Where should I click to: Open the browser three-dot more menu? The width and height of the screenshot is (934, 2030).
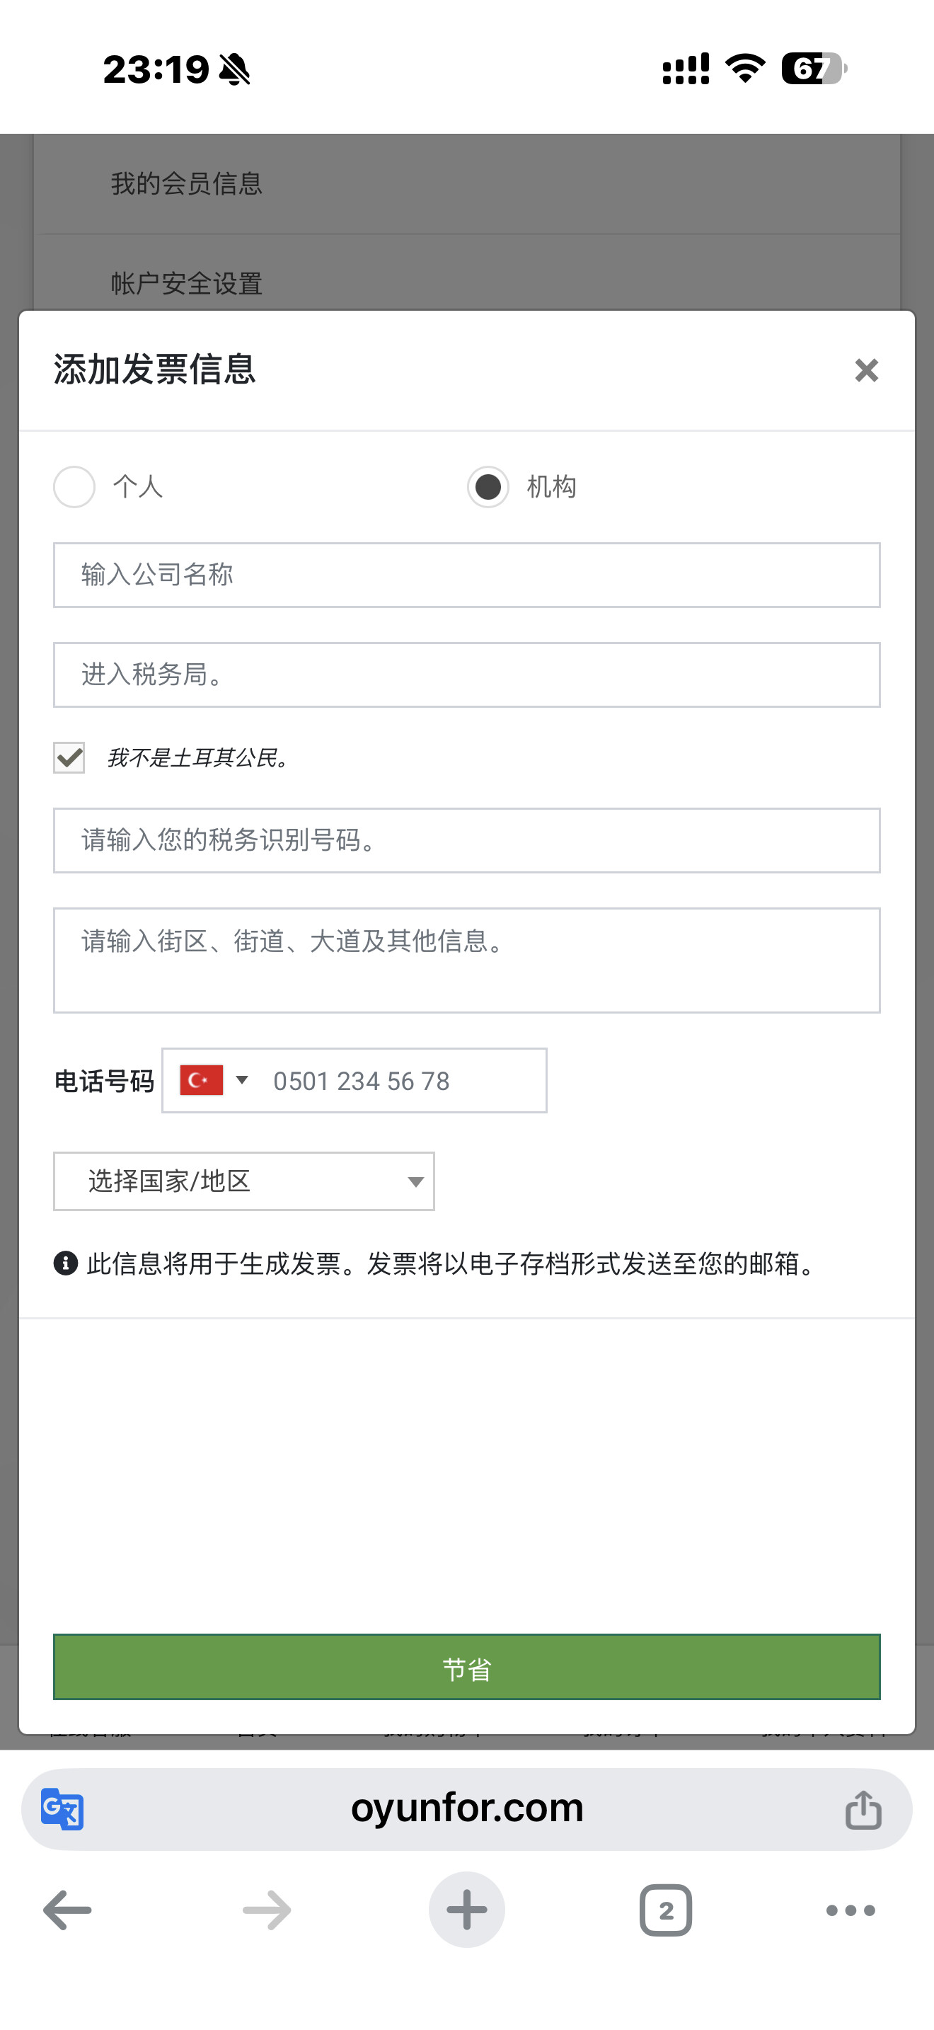tap(851, 1910)
